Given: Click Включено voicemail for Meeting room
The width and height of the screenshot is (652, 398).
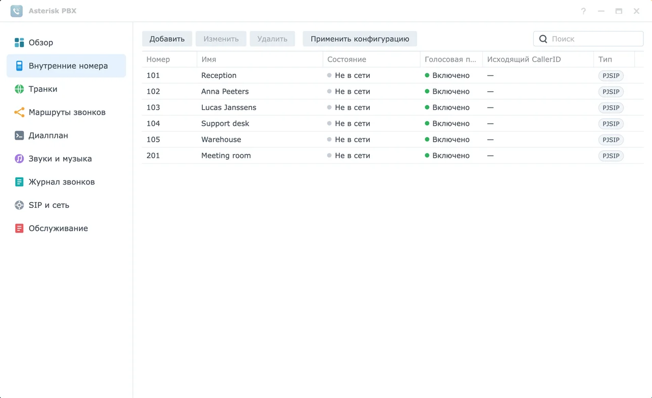Looking at the screenshot, I should point(447,156).
